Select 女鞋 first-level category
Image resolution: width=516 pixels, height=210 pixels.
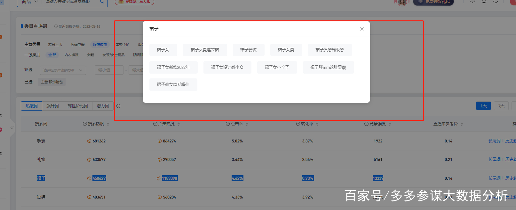point(91,55)
